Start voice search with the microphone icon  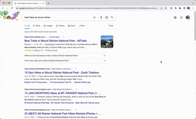[x=101, y=18]
